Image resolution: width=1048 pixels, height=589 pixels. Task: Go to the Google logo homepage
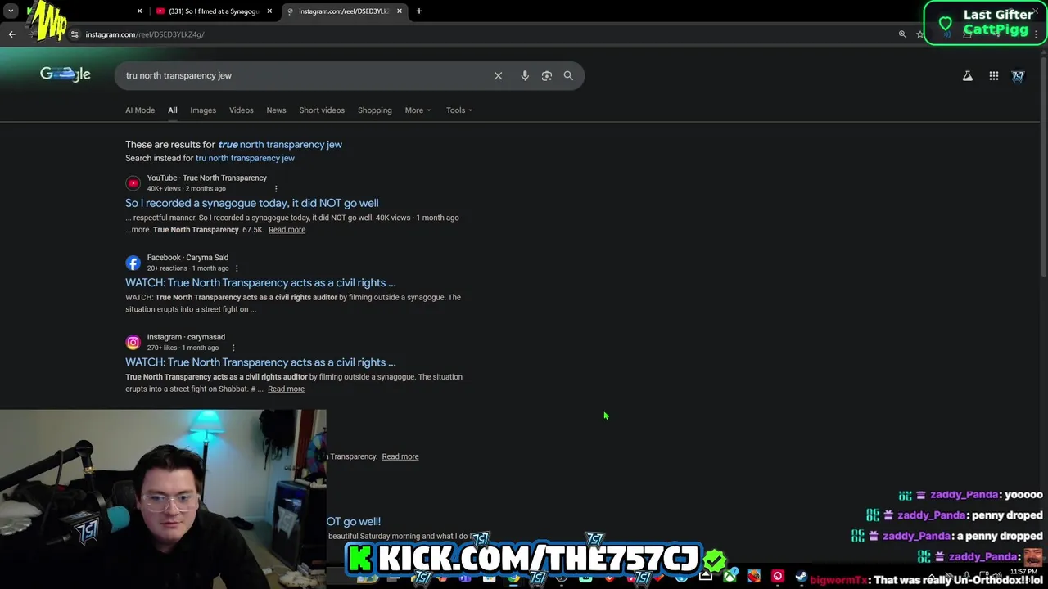(65, 74)
